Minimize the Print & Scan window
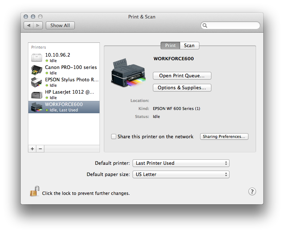 [x=33, y=17]
